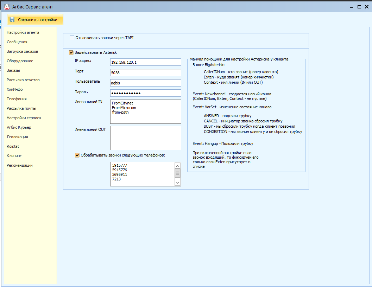This screenshot has height=287, width=372.
Task: Open Заказы section
Action: (x=13, y=70)
